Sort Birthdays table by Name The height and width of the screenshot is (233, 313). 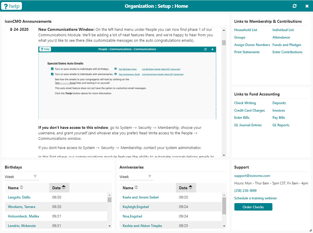coord(16,188)
